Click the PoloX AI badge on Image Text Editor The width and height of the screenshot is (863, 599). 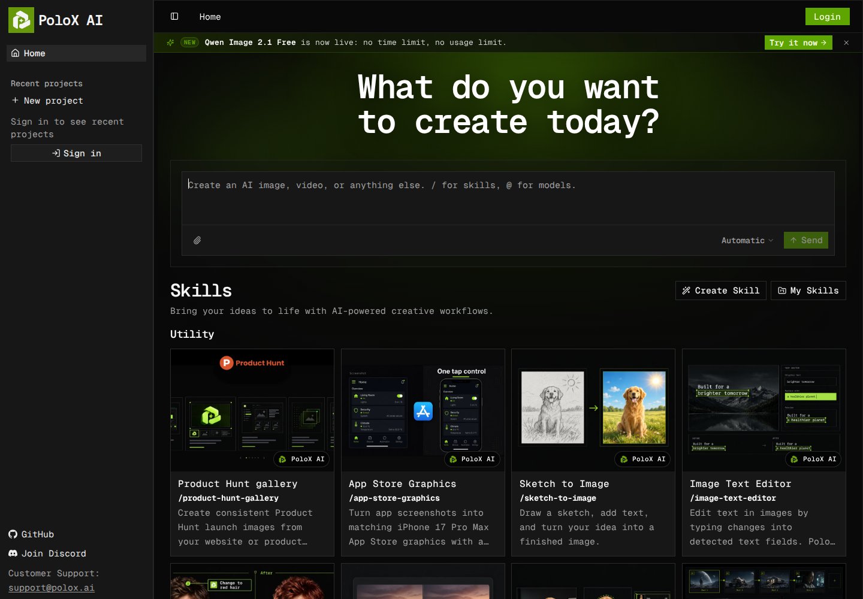coord(813,459)
